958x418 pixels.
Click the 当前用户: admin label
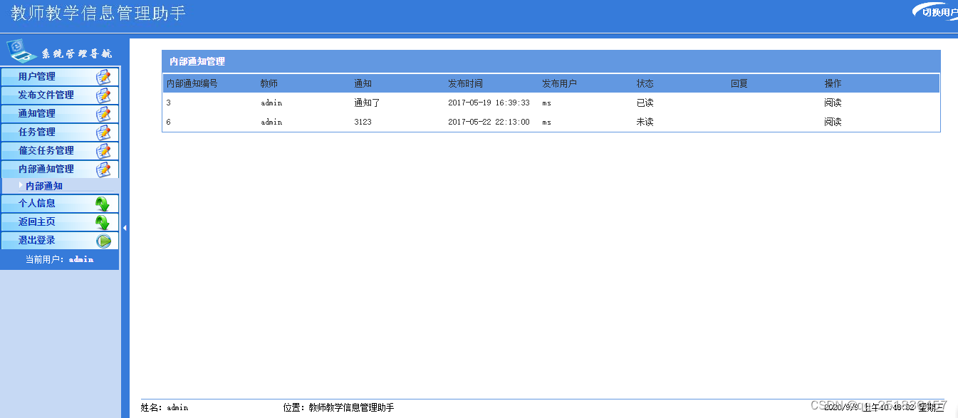60,259
